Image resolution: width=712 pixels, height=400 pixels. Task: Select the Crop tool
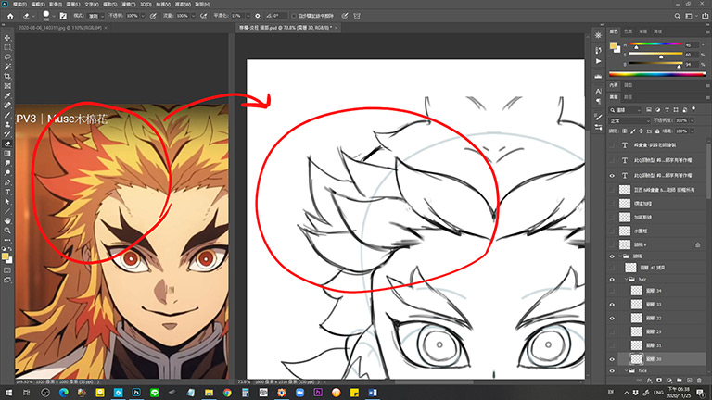[7, 76]
